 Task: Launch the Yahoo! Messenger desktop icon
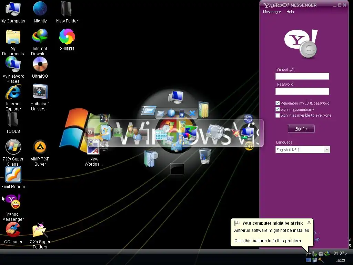13,208
